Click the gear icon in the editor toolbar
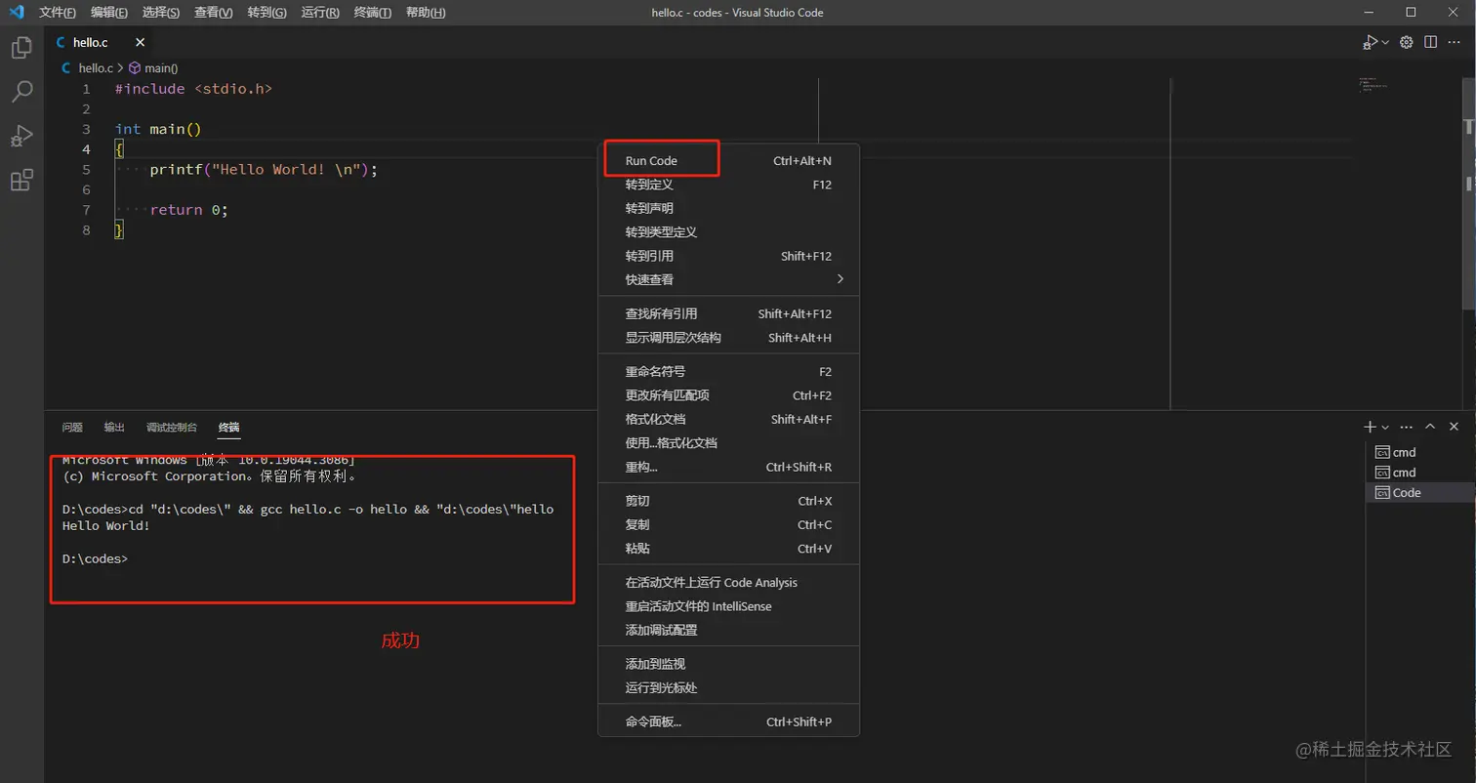The width and height of the screenshot is (1476, 783). (1407, 42)
